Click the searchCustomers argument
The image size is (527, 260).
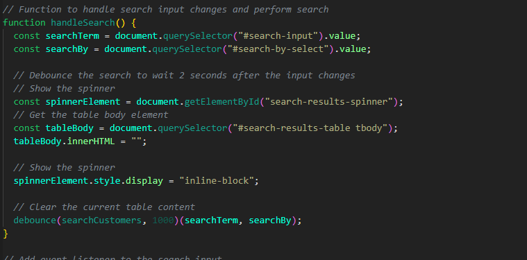click(101, 220)
